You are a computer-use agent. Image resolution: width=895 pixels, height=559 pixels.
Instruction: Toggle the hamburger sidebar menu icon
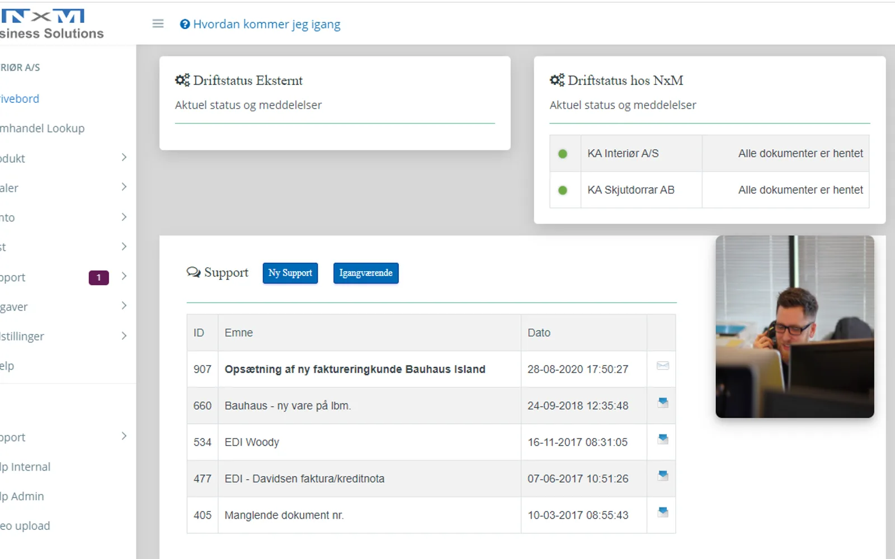[158, 23]
